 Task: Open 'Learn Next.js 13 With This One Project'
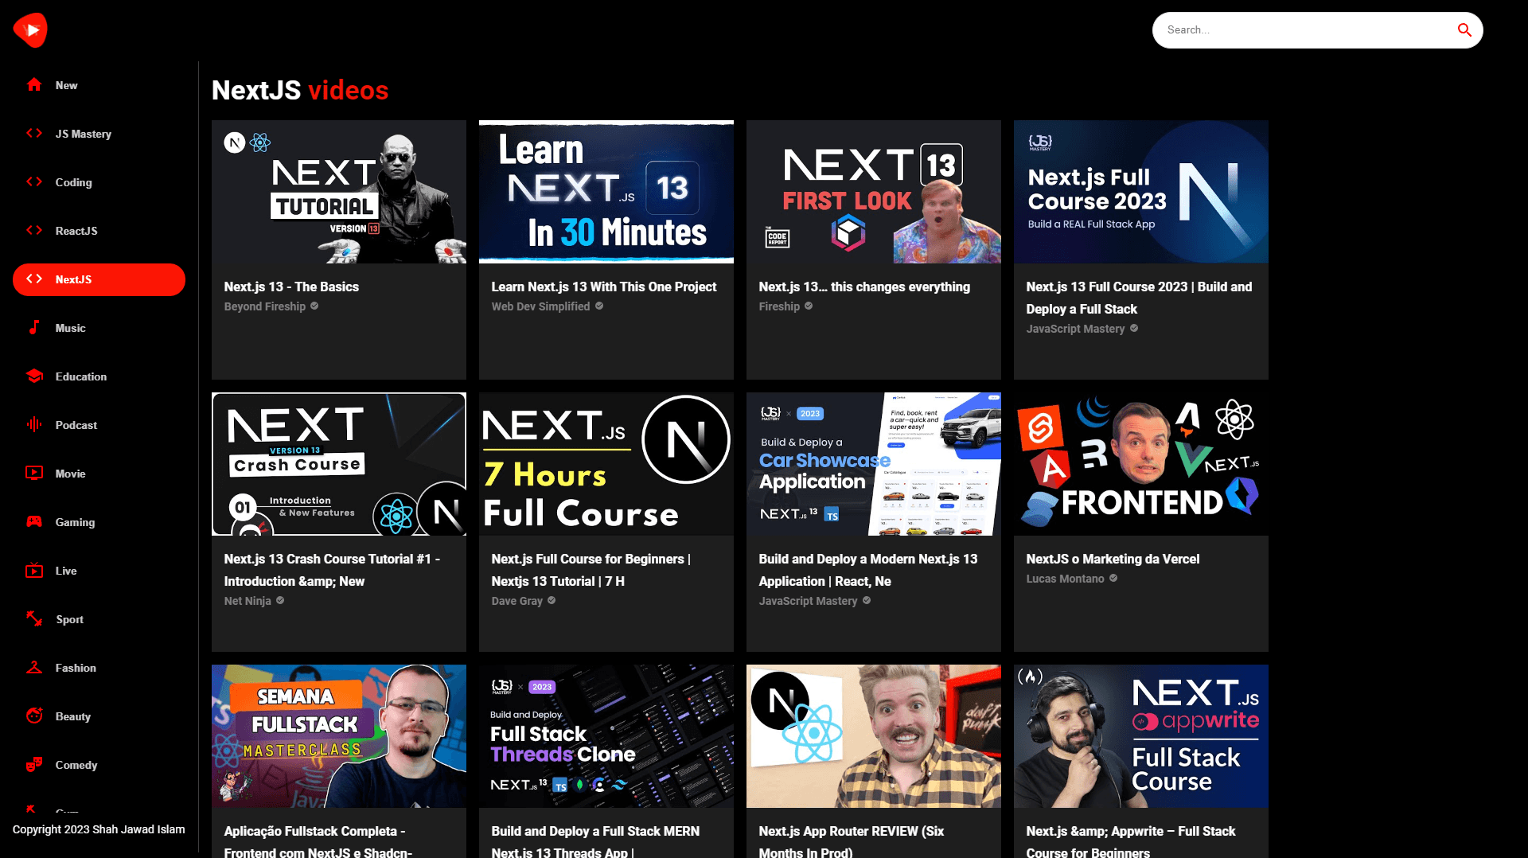[x=604, y=287]
